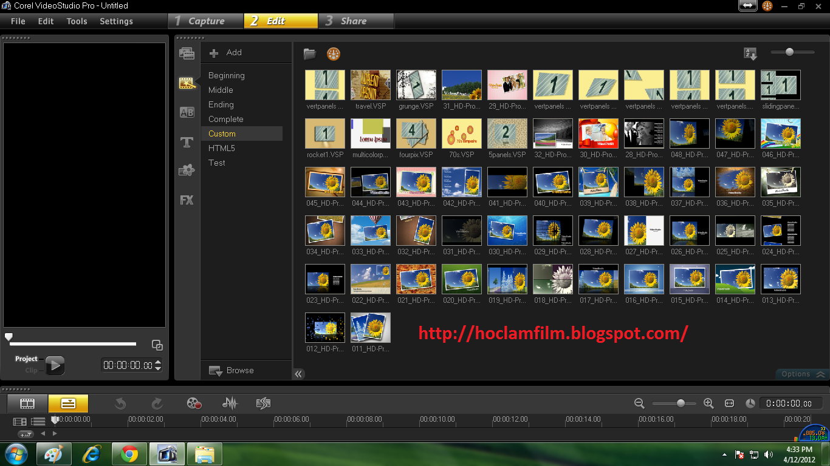
Task: Select the Ending template category
Action: coord(221,105)
